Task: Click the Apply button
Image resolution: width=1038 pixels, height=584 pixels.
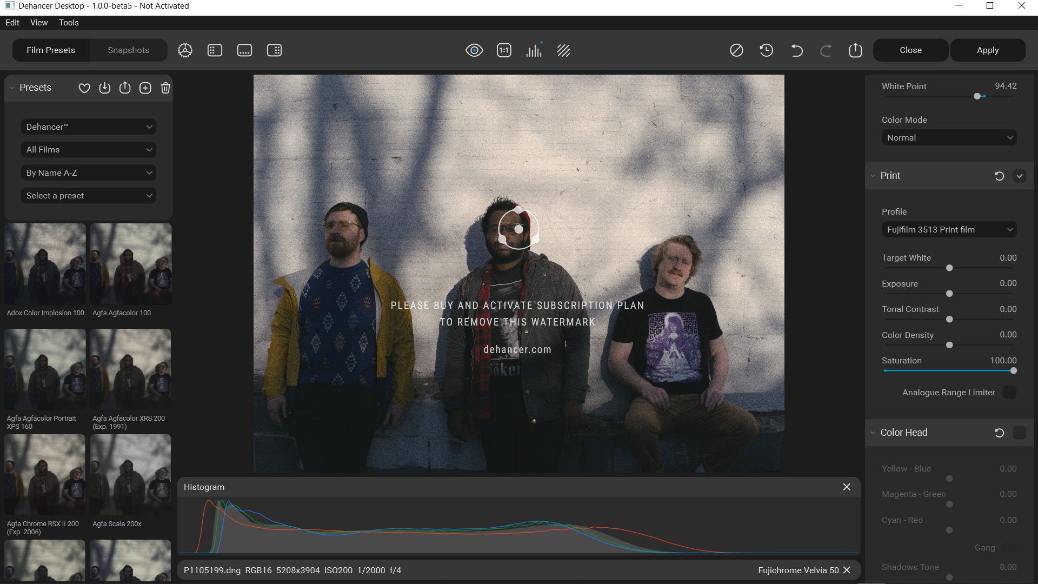Action: pyautogui.click(x=987, y=50)
